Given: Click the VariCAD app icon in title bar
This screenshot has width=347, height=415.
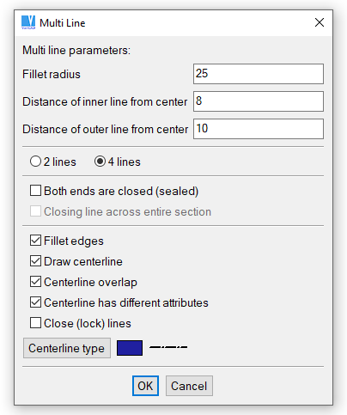Looking at the screenshot, I should tap(28, 22).
